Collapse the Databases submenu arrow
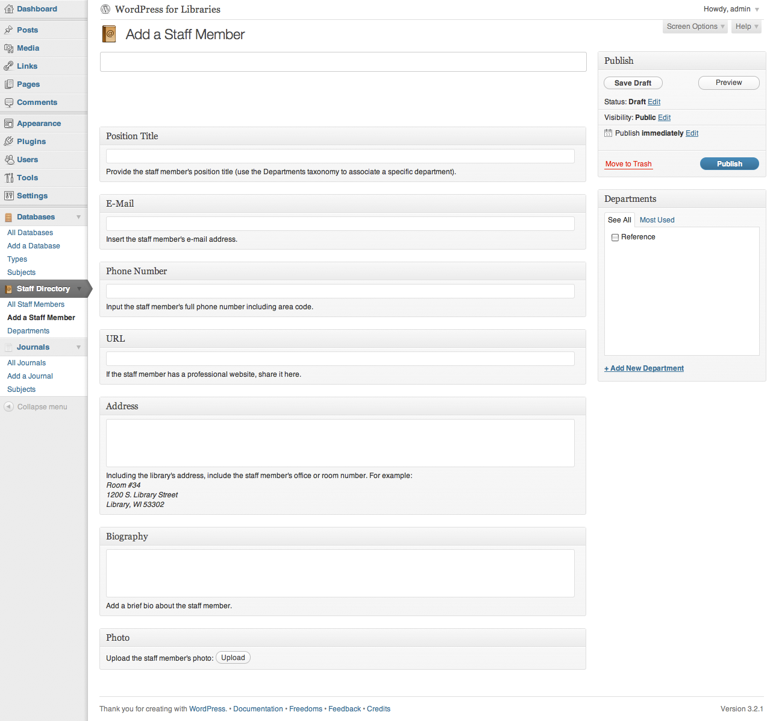Screen dimensions: 776x721 coord(78,217)
